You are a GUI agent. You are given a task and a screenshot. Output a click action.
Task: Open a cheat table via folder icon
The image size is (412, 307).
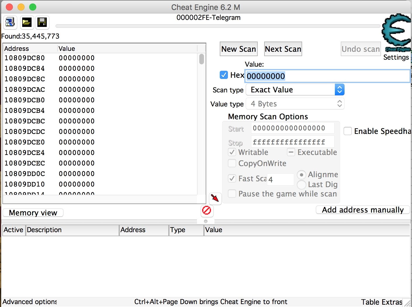(x=27, y=23)
